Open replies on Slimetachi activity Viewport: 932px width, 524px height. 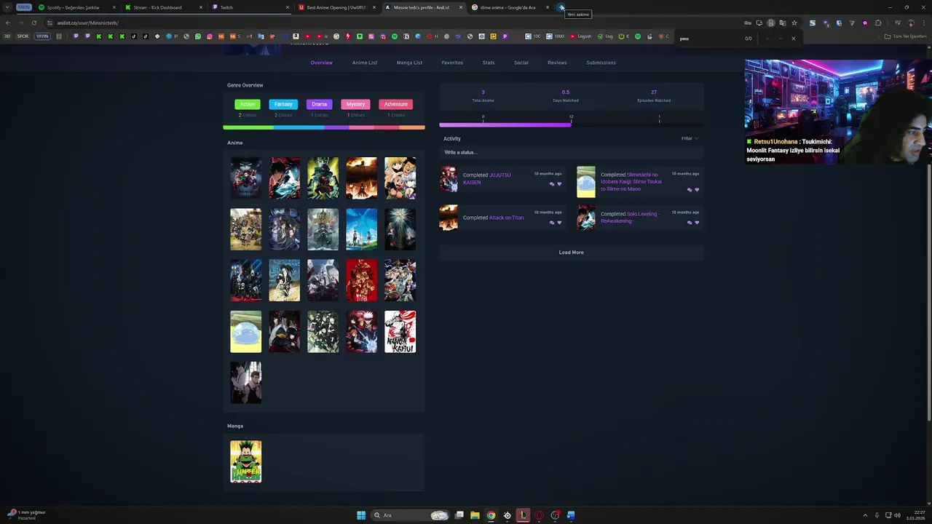click(x=690, y=190)
